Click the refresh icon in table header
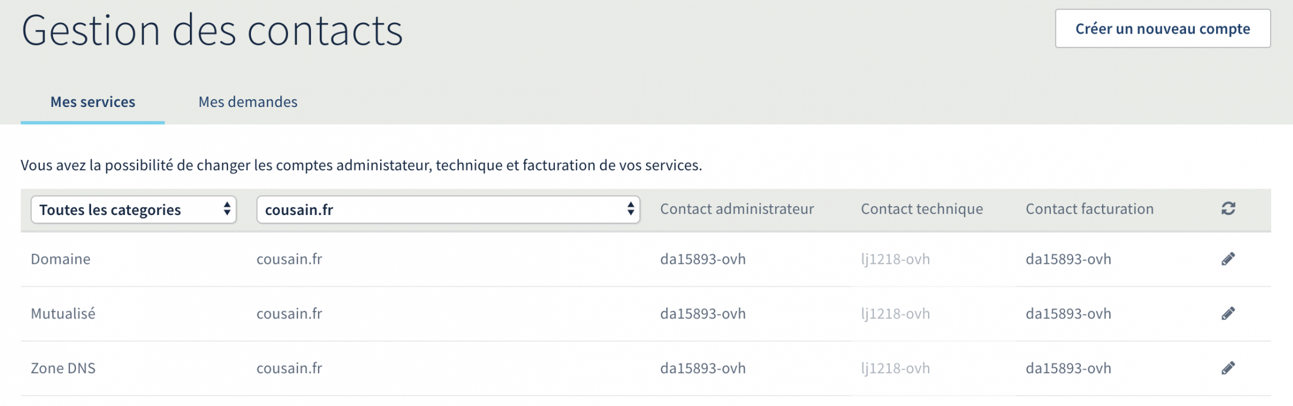The height and width of the screenshot is (406, 1293). (x=1228, y=209)
